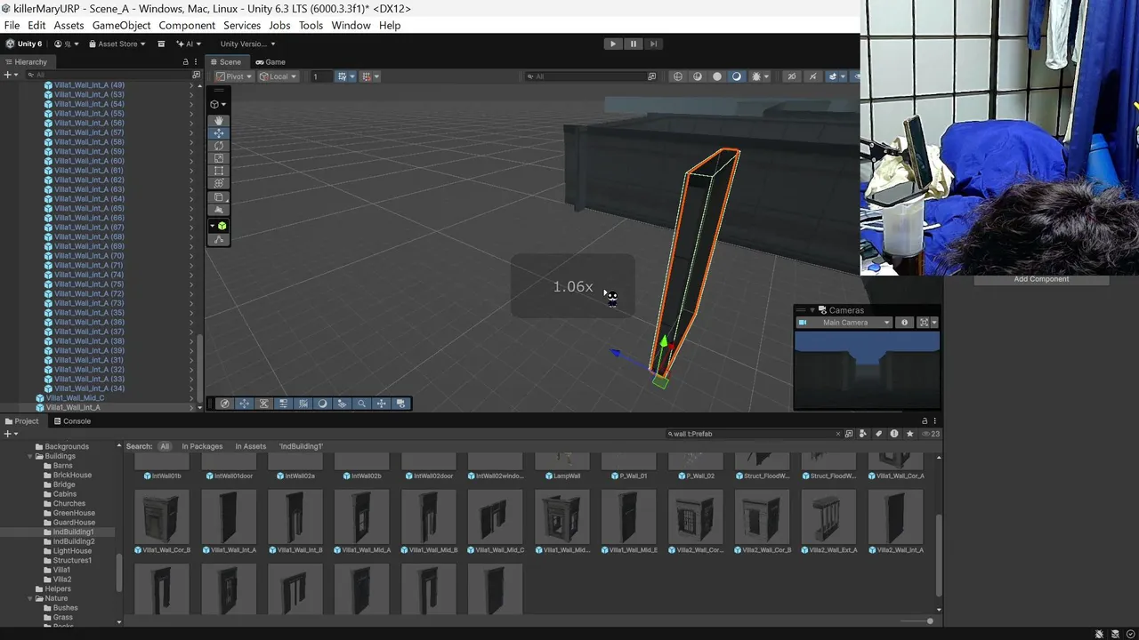
Task: Select the Transform tool in scene tools
Action: coord(219,183)
